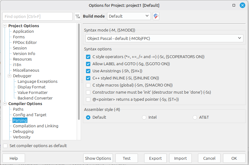Click the filter icon beside the search box
Image resolution: width=249 pixels, height=165 pixels.
[x=77, y=16]
